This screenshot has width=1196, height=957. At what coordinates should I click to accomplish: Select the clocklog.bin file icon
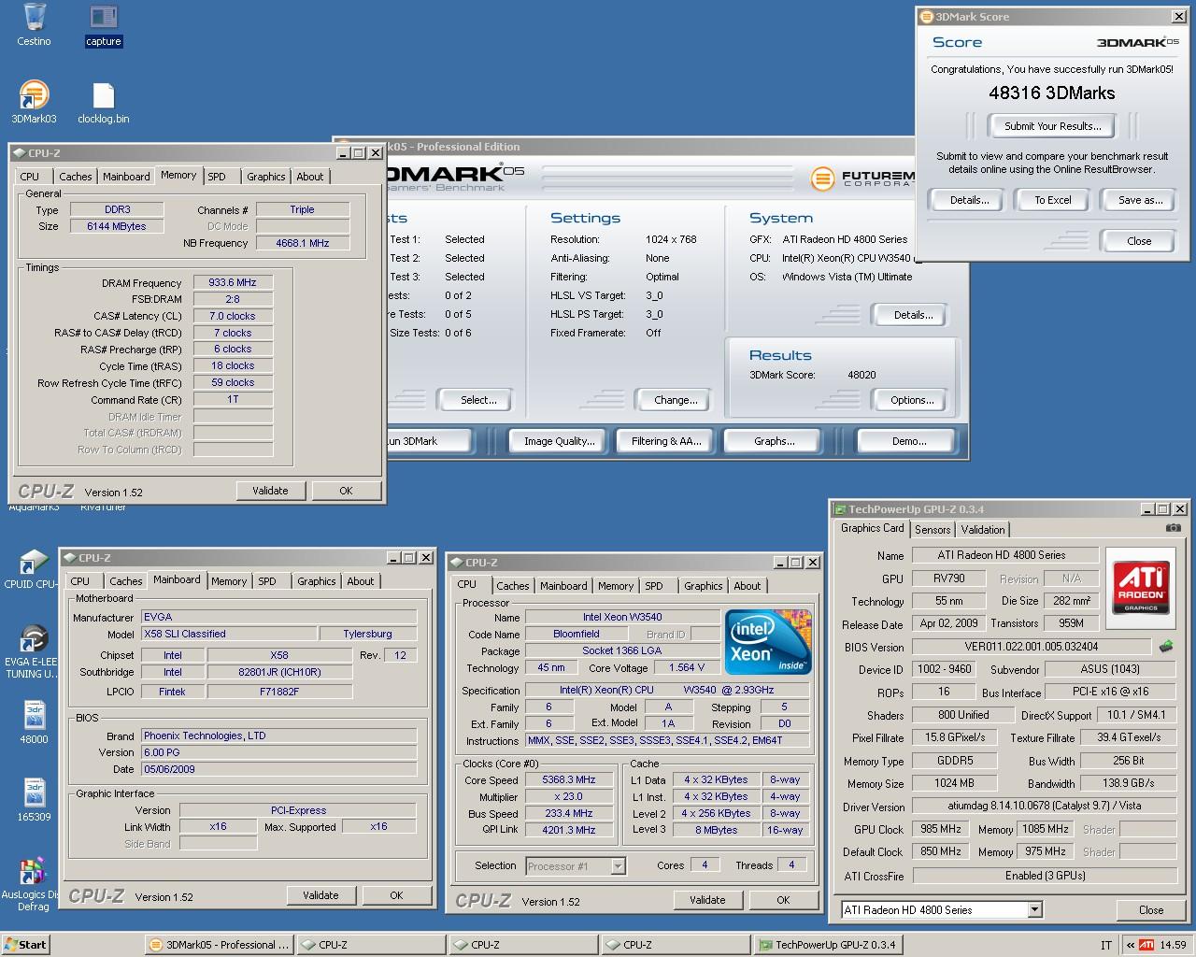pyautogui.click(x=103, y=95)
